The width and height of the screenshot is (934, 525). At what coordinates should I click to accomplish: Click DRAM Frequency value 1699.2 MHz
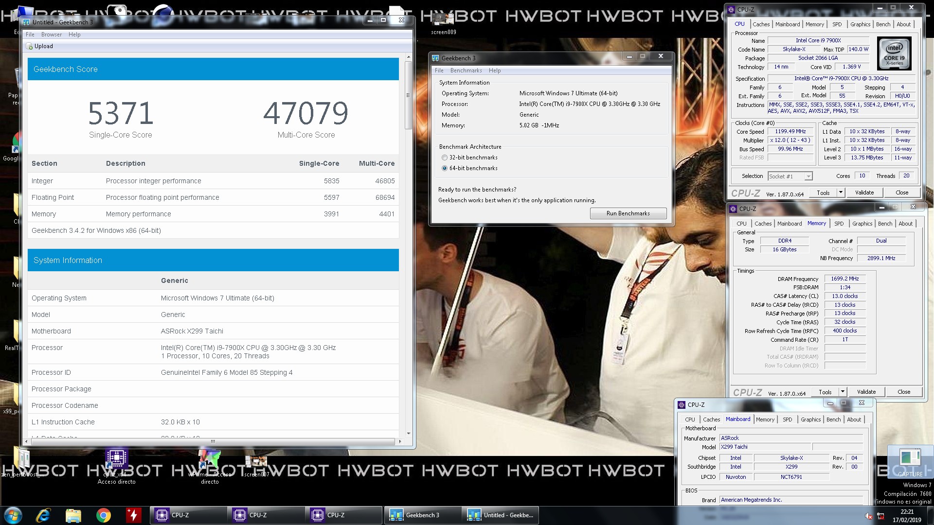click(845, 279)
